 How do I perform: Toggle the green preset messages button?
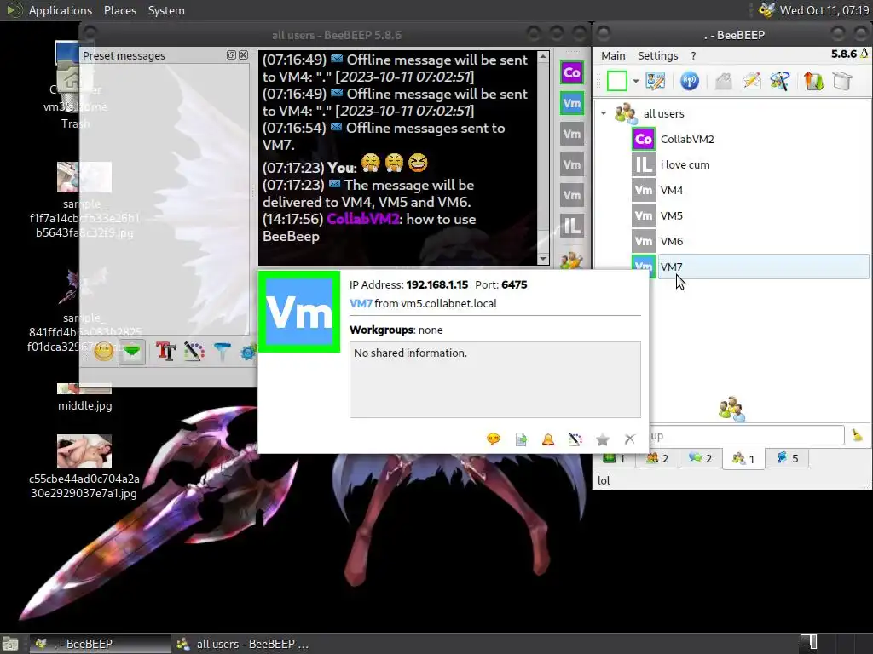click(x=132, y=352)
